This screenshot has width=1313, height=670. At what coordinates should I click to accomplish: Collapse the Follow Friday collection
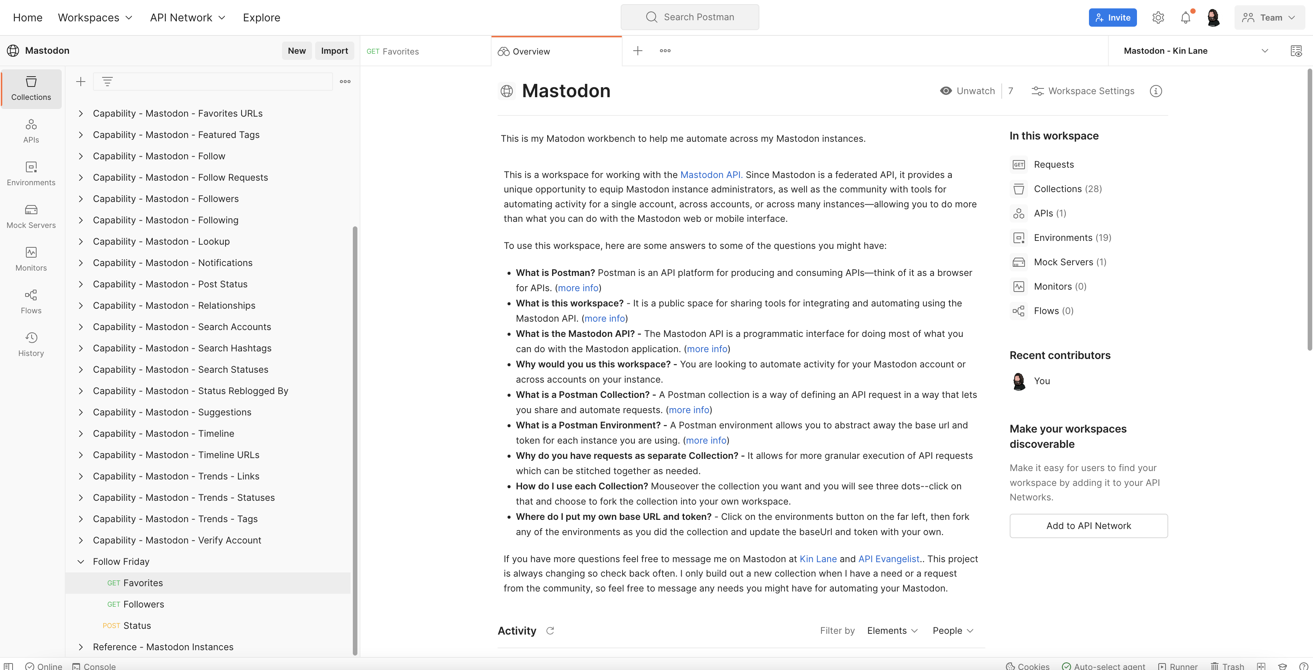[x=80, y=561]
